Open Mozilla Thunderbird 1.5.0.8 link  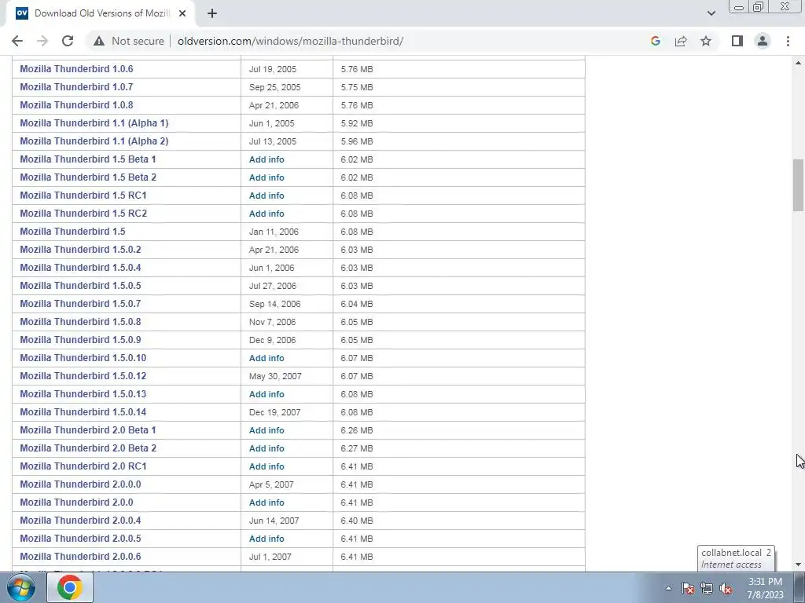pyautogui.click(x=81, y=321)
